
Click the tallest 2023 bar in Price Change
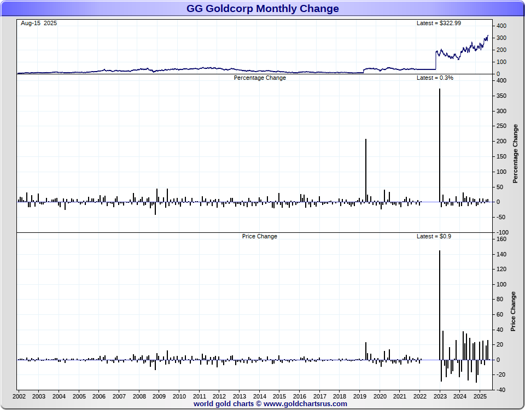click(440, 305)
